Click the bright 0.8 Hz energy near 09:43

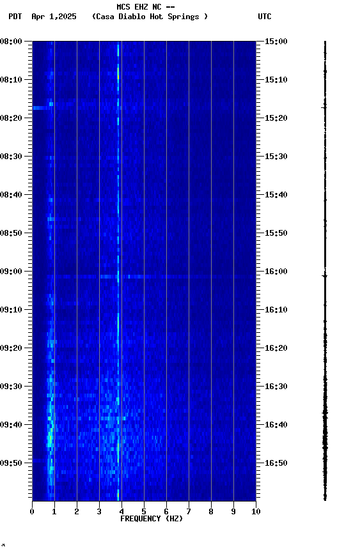click(x=50, y=438)
